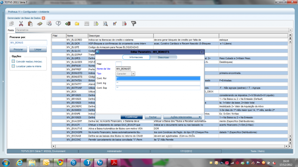Screen dimensions: 298x167
Task: Click the Filial column header
Action: tap(59, 36)
